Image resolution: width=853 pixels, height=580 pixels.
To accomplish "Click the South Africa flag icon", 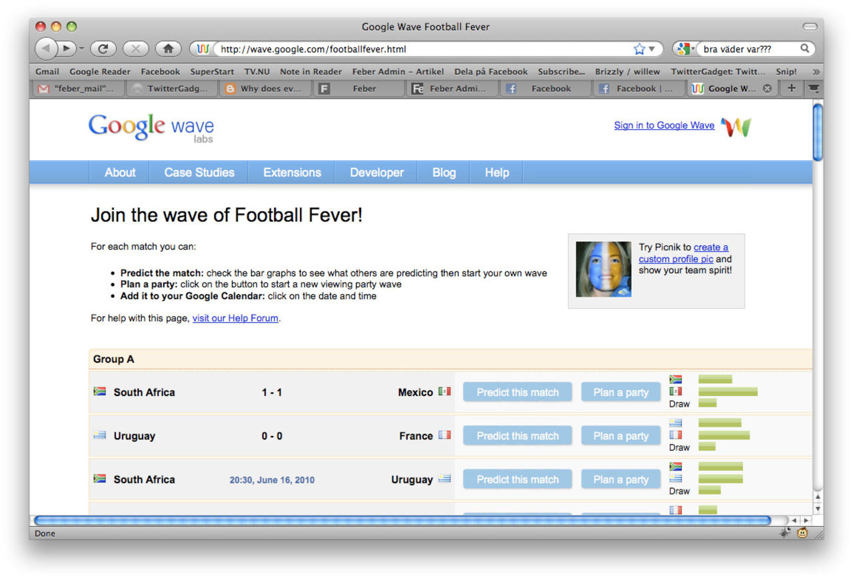I will click(101, 393).
